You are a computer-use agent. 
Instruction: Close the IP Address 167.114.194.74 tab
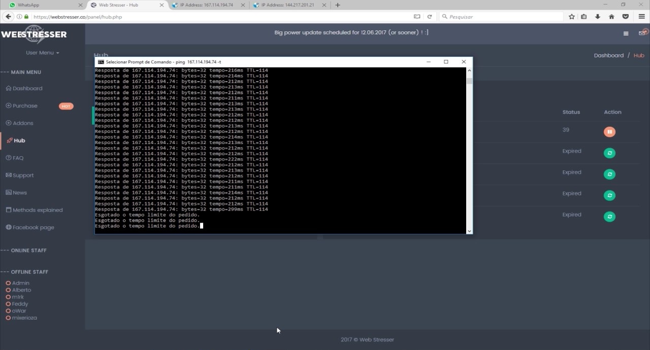pyautogui.click(x=243, y=5)
